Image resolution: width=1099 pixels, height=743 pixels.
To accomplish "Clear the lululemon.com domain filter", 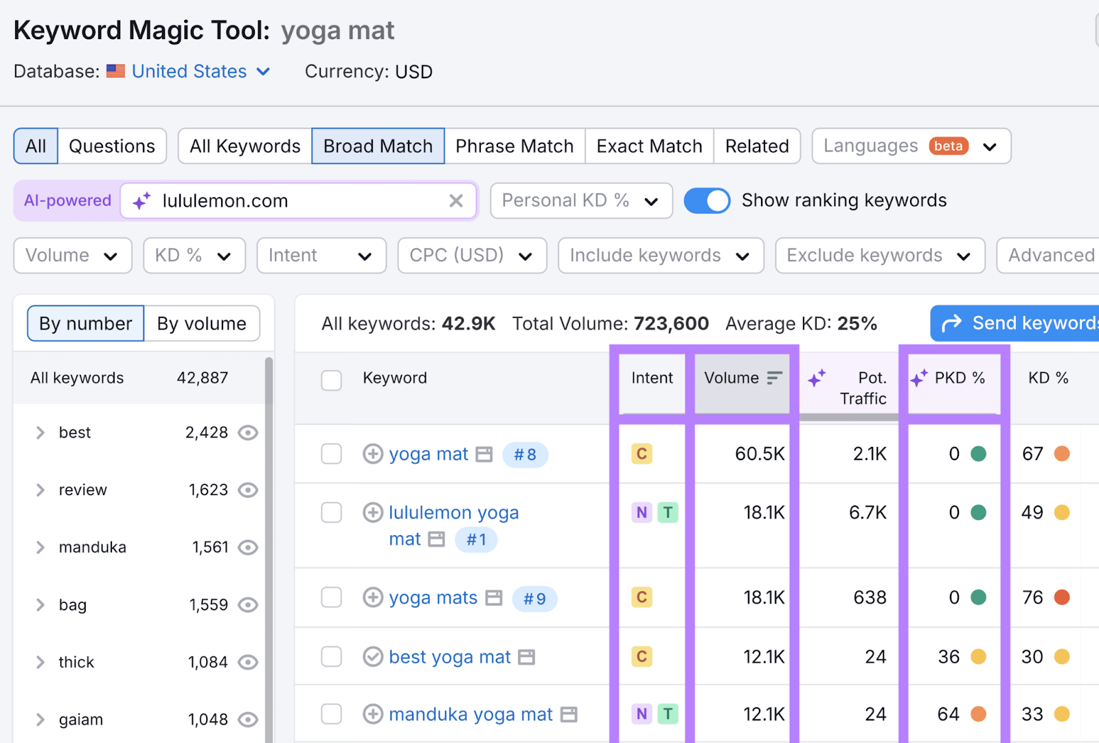I will pyautogui.click(x=456, y=201).
